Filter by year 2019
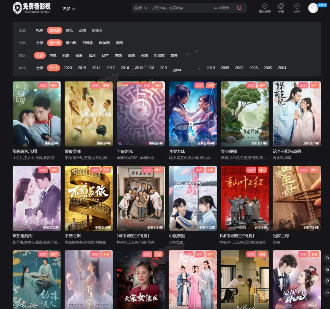This screenshot has height=309, width=330. [x=82, y=68]
